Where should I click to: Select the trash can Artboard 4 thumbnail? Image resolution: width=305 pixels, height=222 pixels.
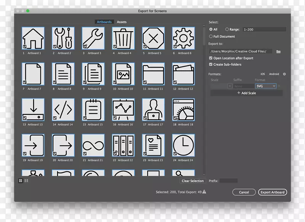(124, 38)
